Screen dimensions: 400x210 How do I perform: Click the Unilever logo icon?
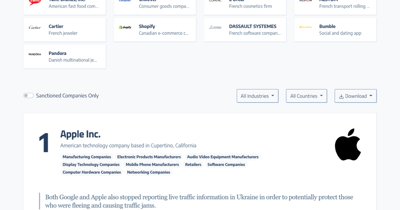tap(125, 1)
